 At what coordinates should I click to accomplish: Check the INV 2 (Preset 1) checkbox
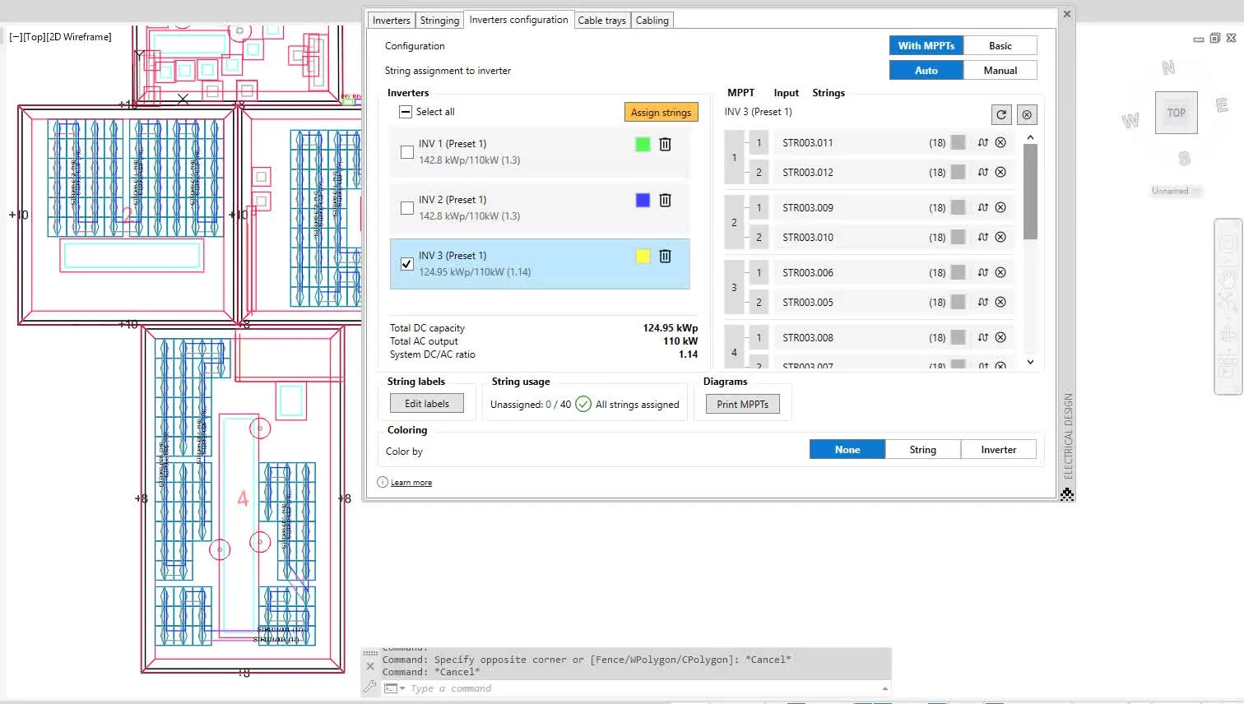point(407,208)
